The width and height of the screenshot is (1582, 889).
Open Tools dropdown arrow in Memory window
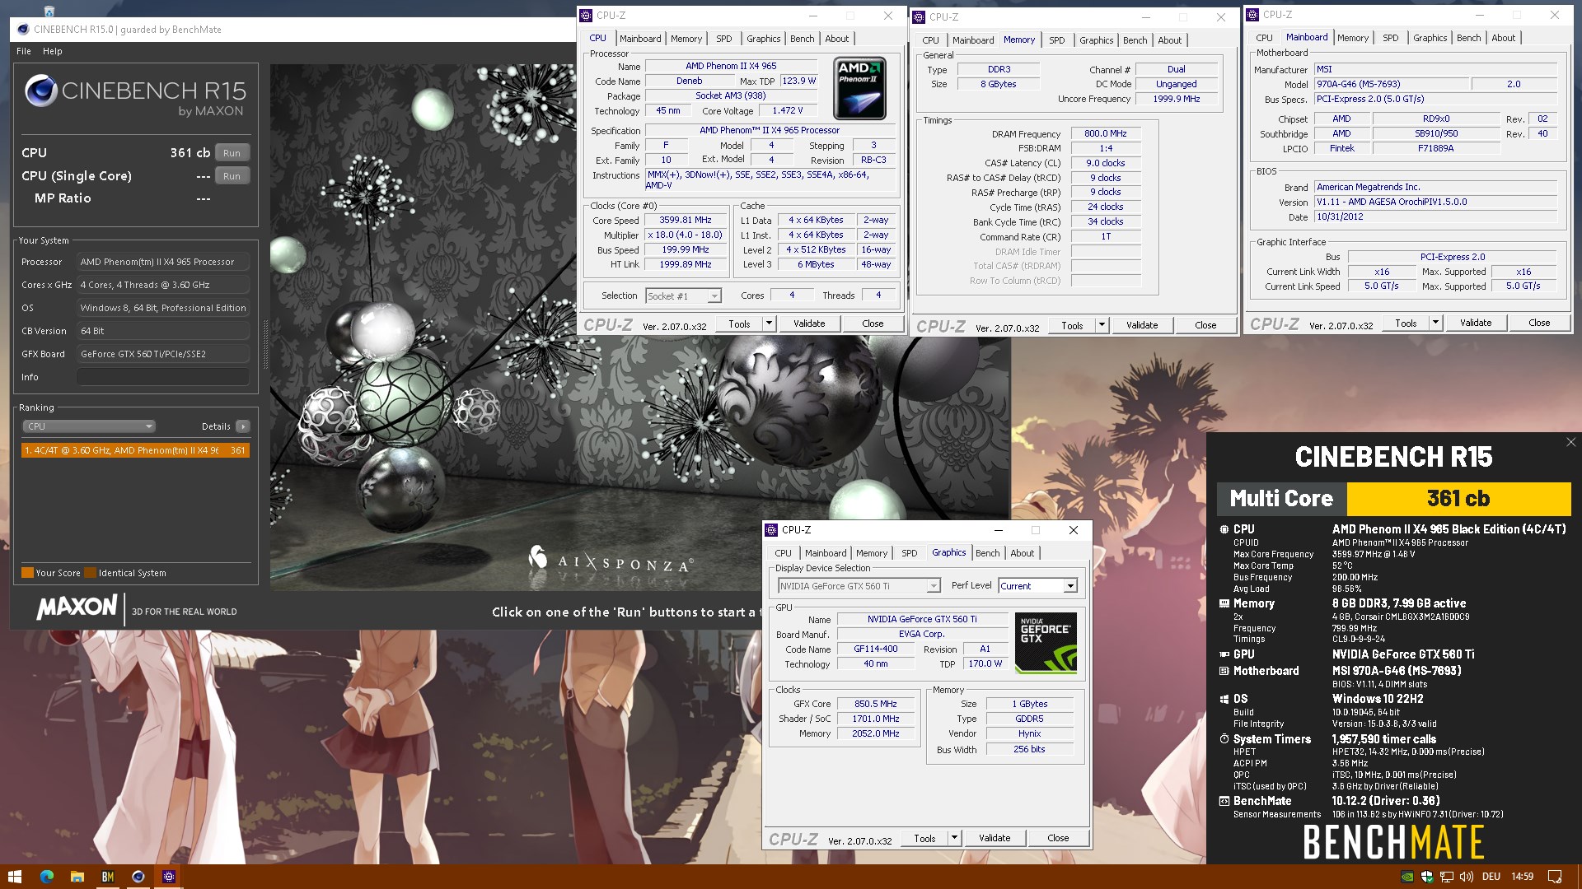tap(1102, 325)
